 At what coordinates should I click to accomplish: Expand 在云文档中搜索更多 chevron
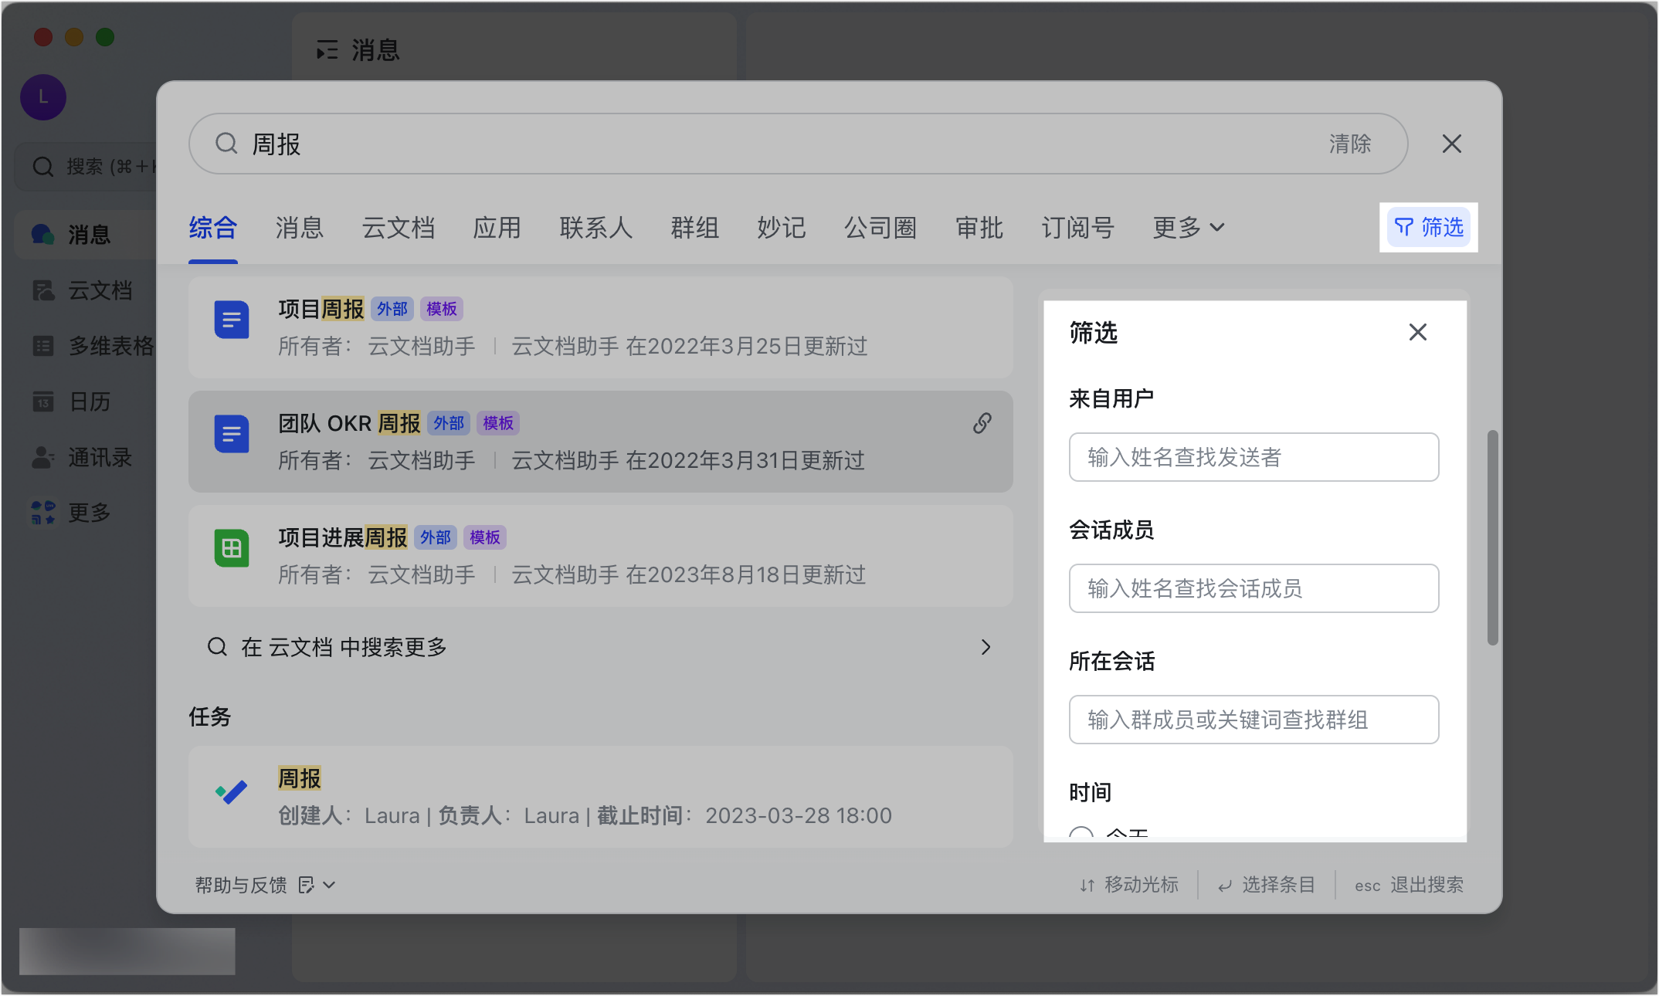point(986,647)
